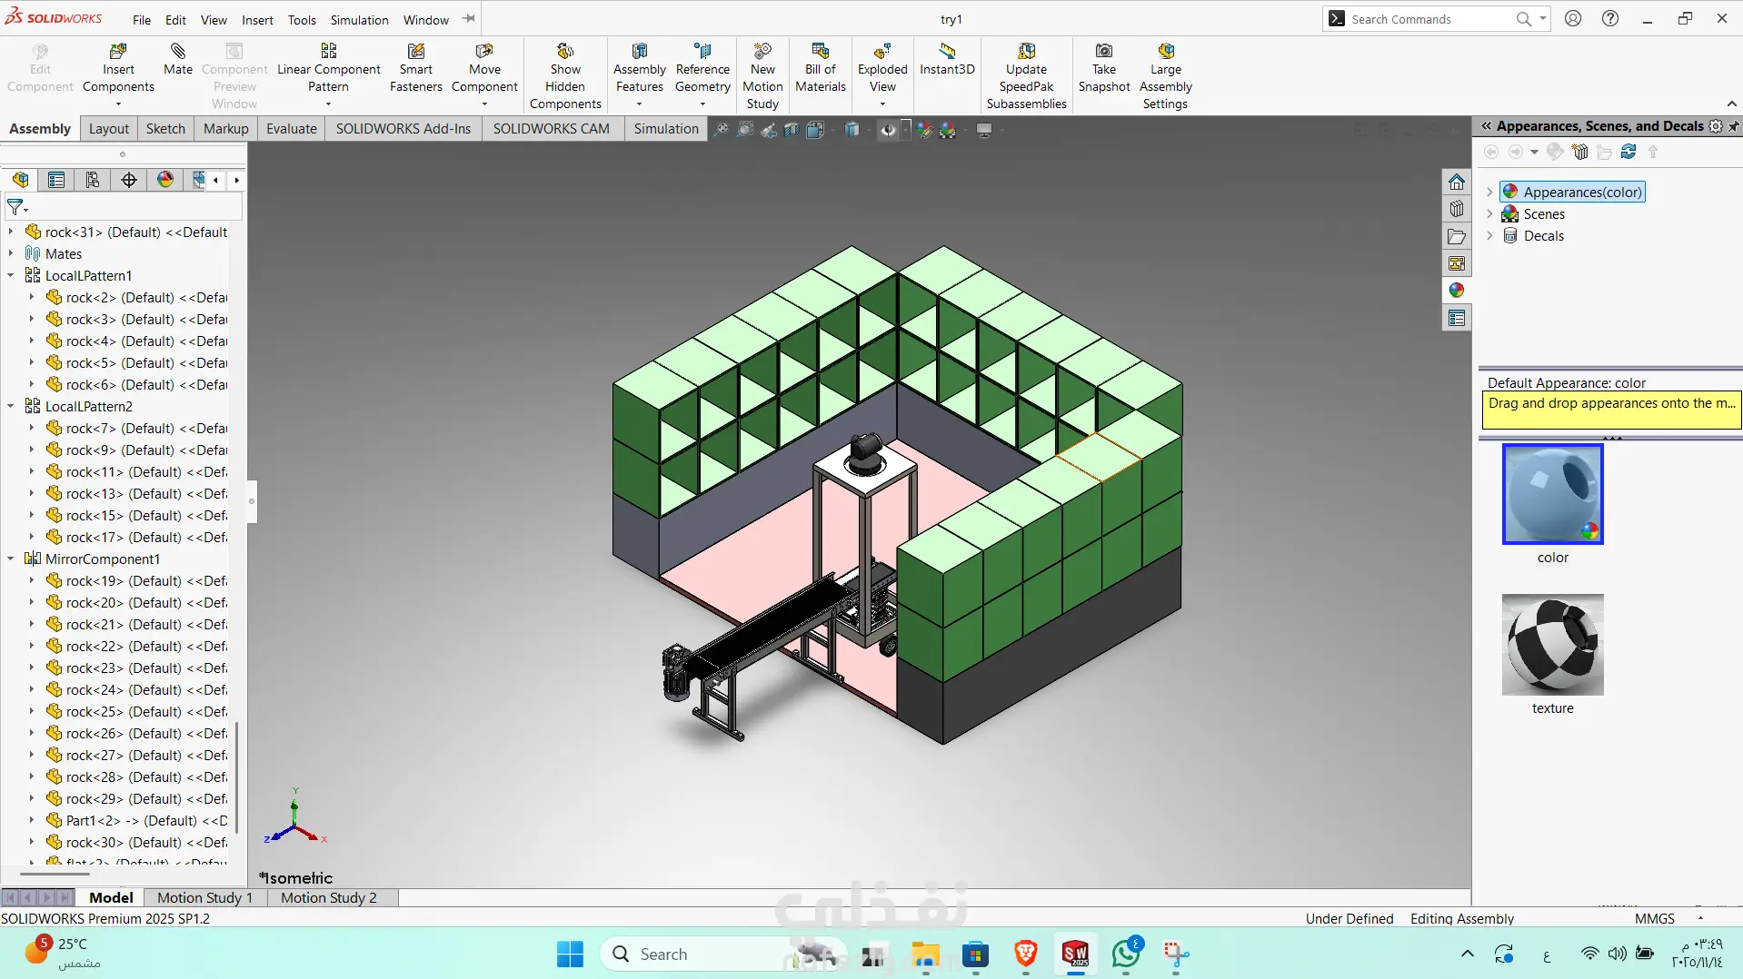Open View Palette tab in task pane
The image size is (1743, 979).
coord(1457,263)
